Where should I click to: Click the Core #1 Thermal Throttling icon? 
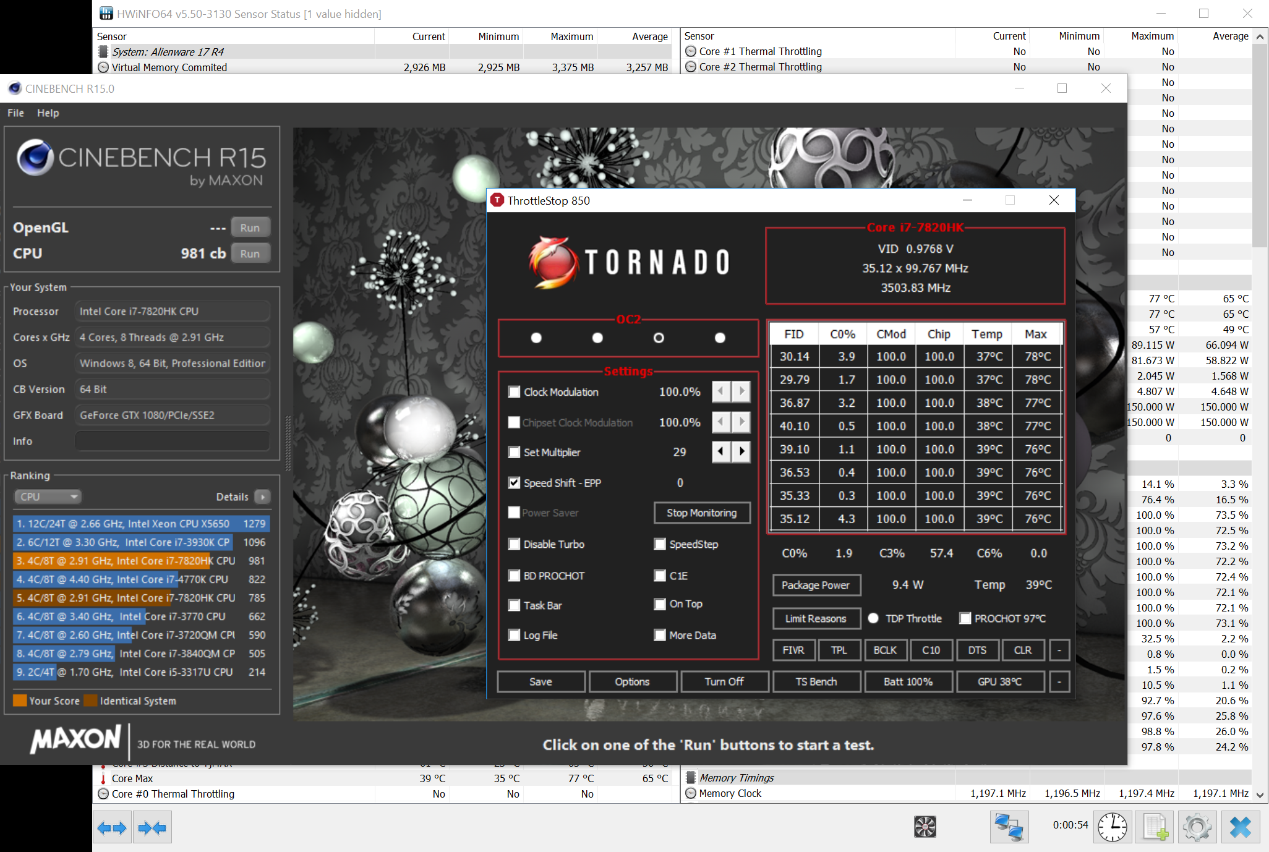click(x=691, y=51)
